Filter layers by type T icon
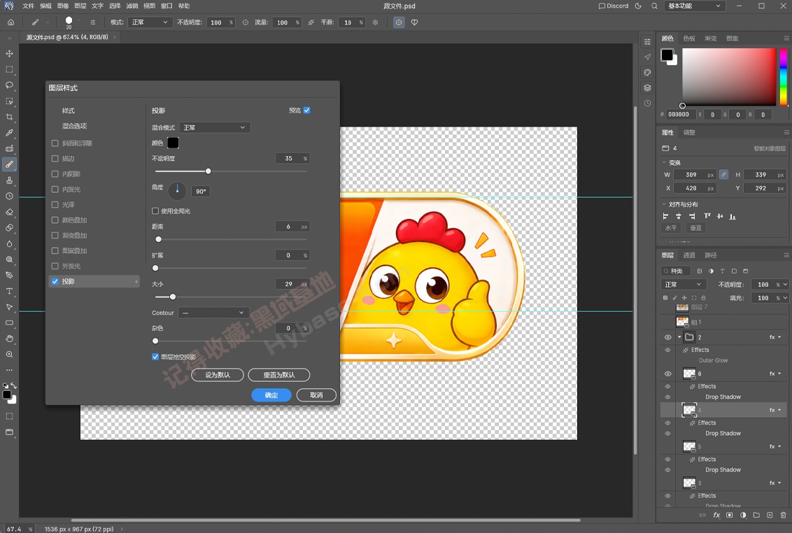Screen dimensions: 792x533 (722, 271)
